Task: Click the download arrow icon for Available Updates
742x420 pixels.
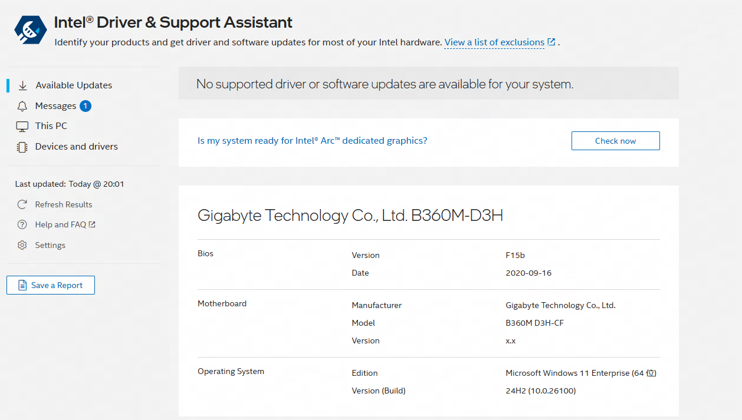Action: pyautogui.click(x=22, y=85)
